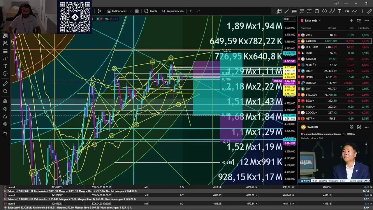
Task: Open the Gann tools in left sidebar
Action: pyautogui.click(x=5, y=36)
